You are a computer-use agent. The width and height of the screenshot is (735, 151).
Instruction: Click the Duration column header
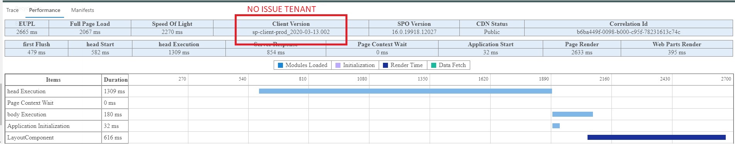point(115,80)
